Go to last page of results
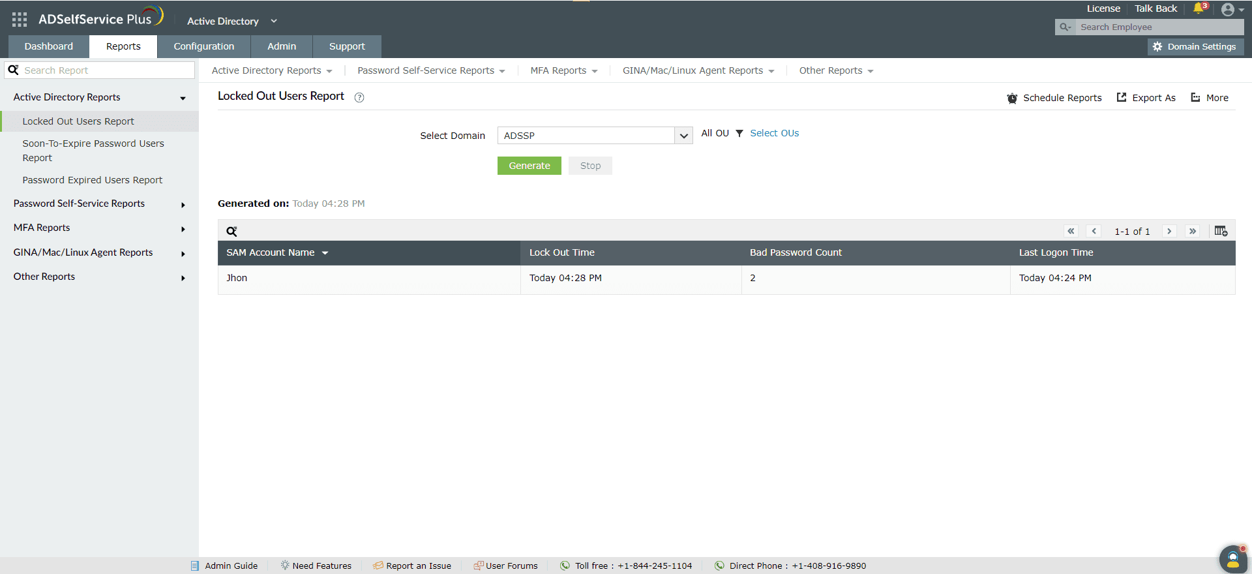The image size is (1252, 574). (x=1193, y=231)
